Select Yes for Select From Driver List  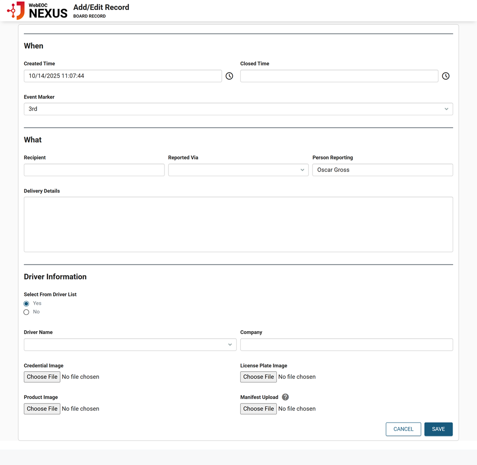point(26,303)
